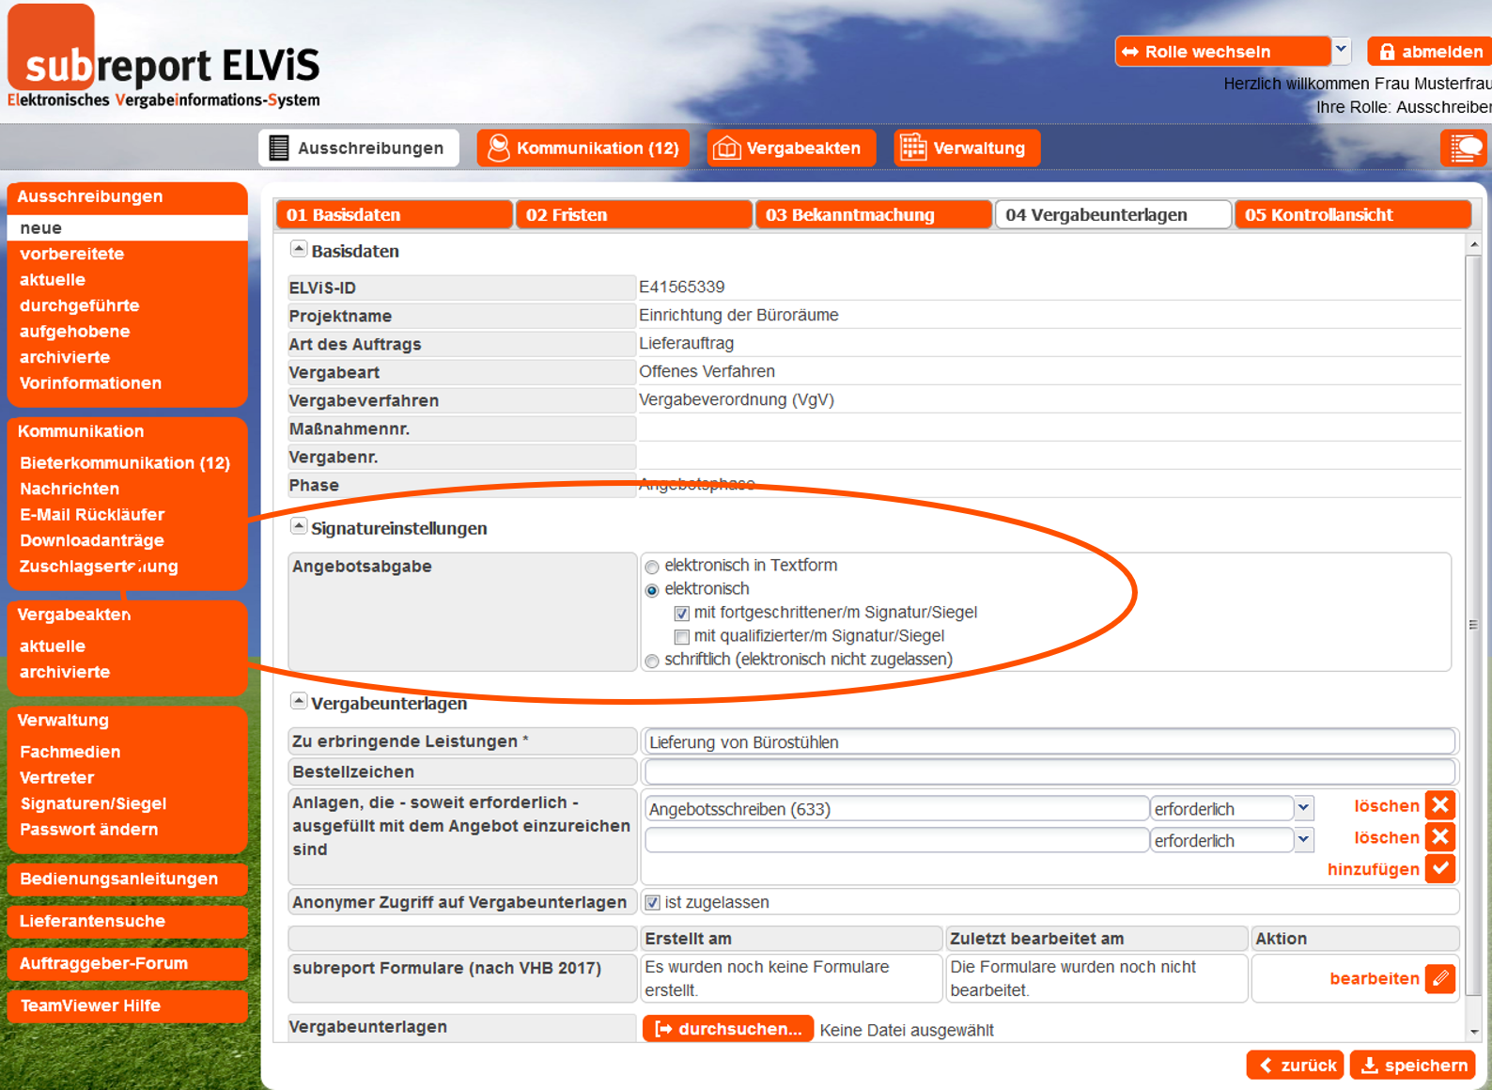This screenshot has width=1492, height=1090.
Task: Click the pencil icon next to bearbeiten
Action: (x=1439, y=978)
